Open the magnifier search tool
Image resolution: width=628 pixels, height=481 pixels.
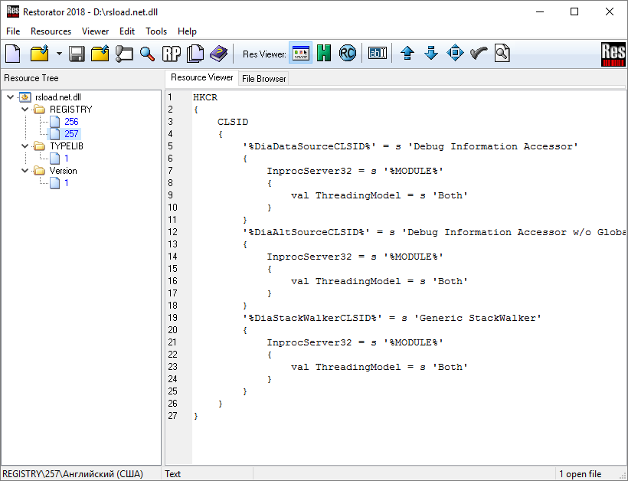pyautogui.click(x=147, y=54)
